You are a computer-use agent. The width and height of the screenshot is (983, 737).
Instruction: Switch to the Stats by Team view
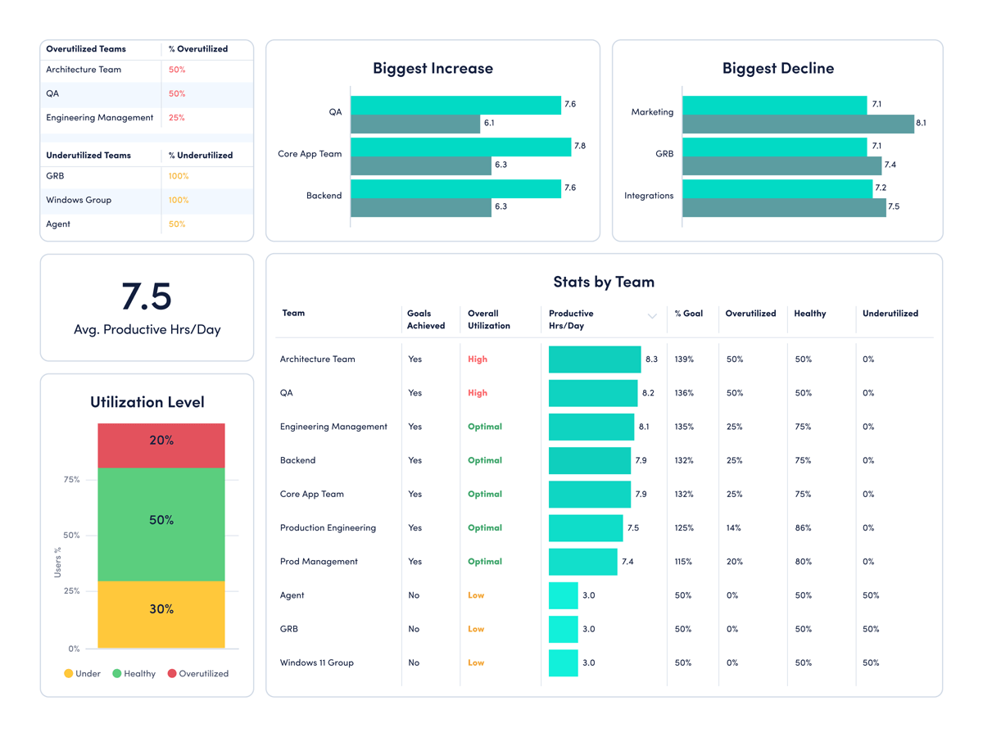point(605,282)
